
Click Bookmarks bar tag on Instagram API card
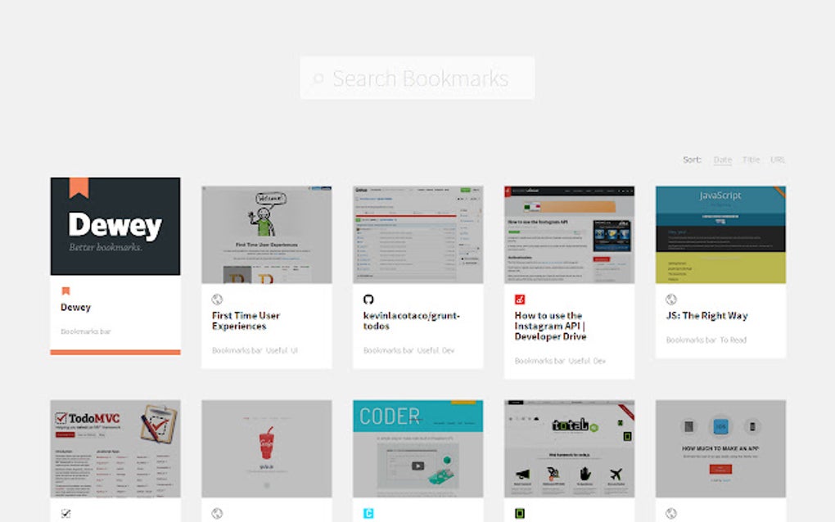point(539,361)
